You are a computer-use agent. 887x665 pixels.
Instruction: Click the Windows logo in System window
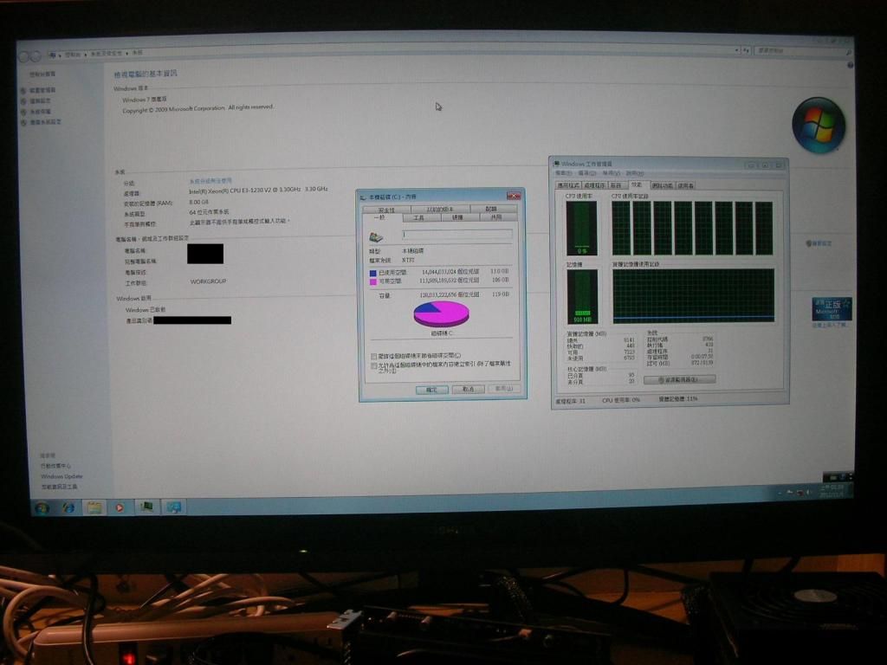coord(818,125)
